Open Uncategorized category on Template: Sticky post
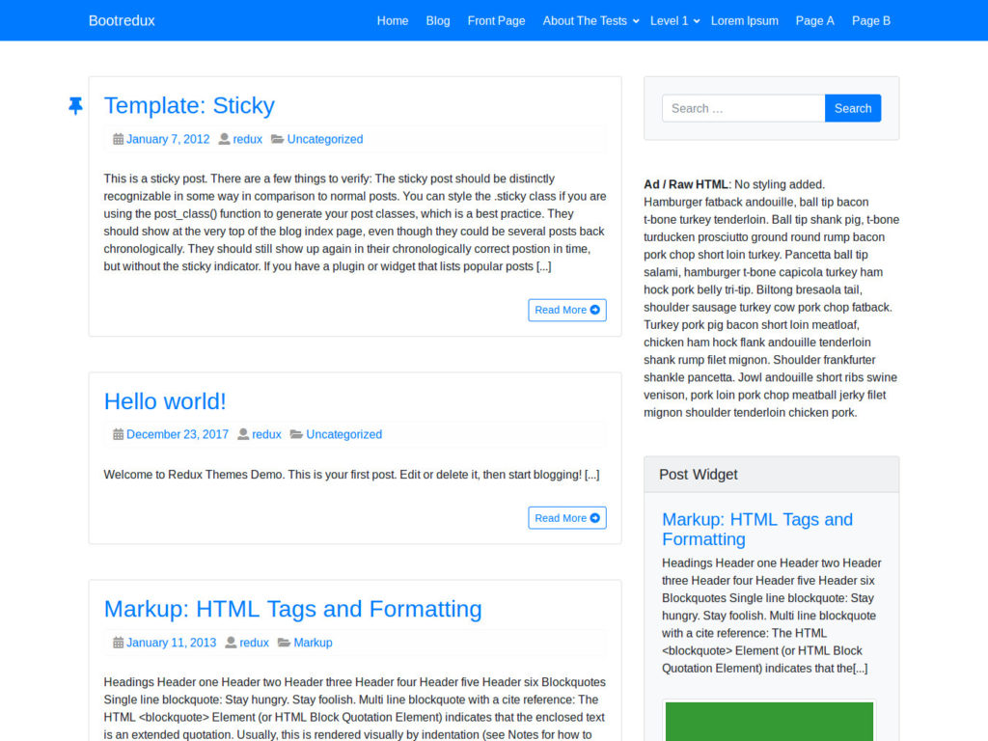988x741 pixels. [x=325, y=139]
